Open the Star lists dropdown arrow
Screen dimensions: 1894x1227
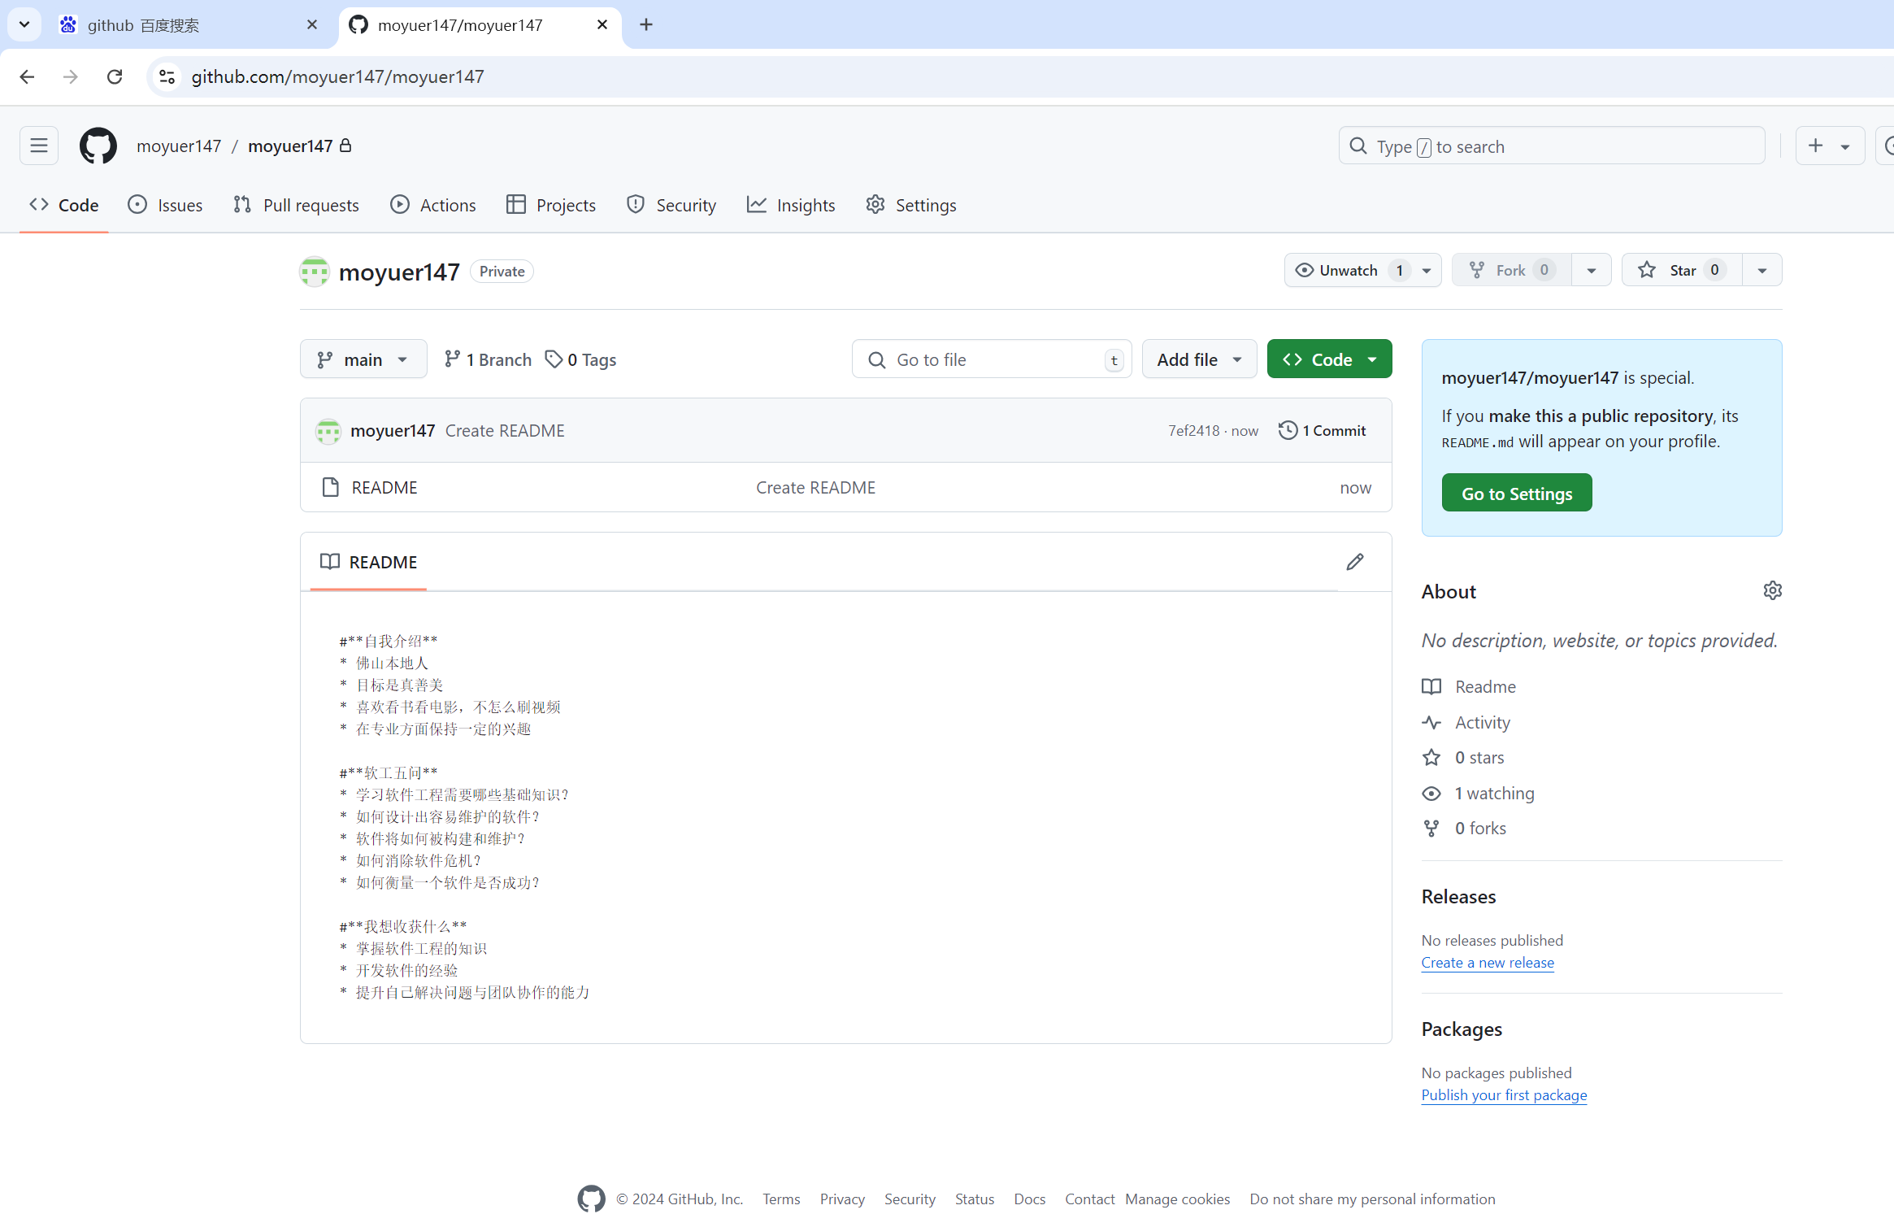coord(1762,271)
